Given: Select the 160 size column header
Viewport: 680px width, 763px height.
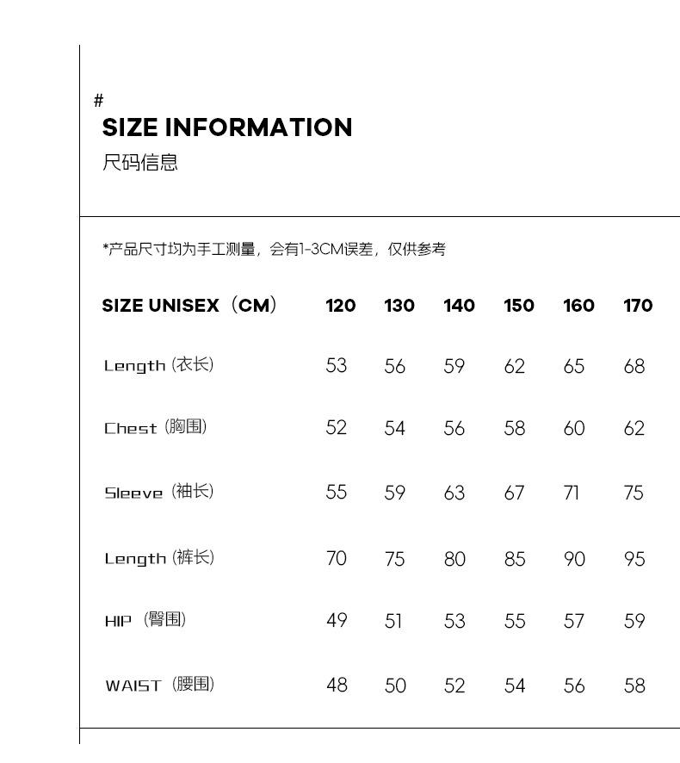Looking at the screenshot, I should 578,306.
